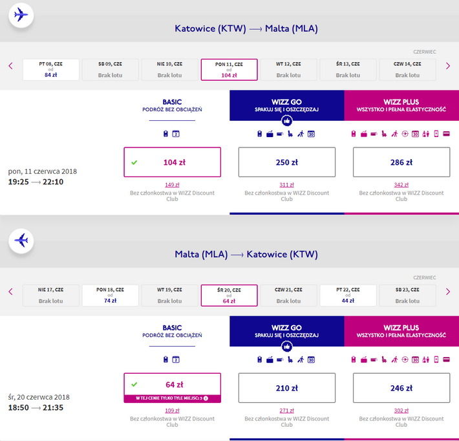Image resolution: width=459 pixels, height=441 pixels.
Task: Click the outbound flight airplane icon
Action: tap(21, 15)
